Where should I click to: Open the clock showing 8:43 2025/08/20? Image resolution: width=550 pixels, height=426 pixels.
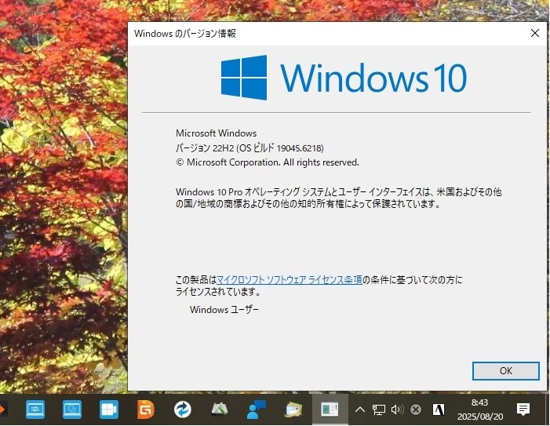480,410
